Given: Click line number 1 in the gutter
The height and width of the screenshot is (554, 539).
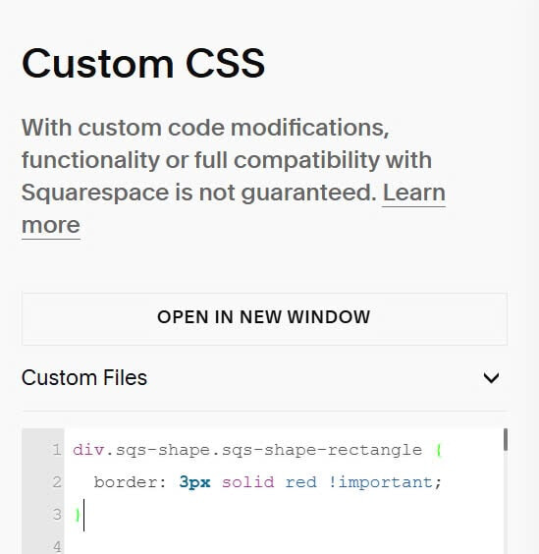Looking at the screenshot, I should pos(57,450).
